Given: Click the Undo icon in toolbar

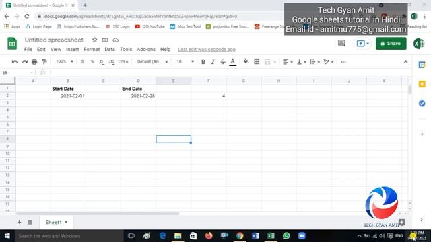Looking at the screenshot, I should click(15, 62).
